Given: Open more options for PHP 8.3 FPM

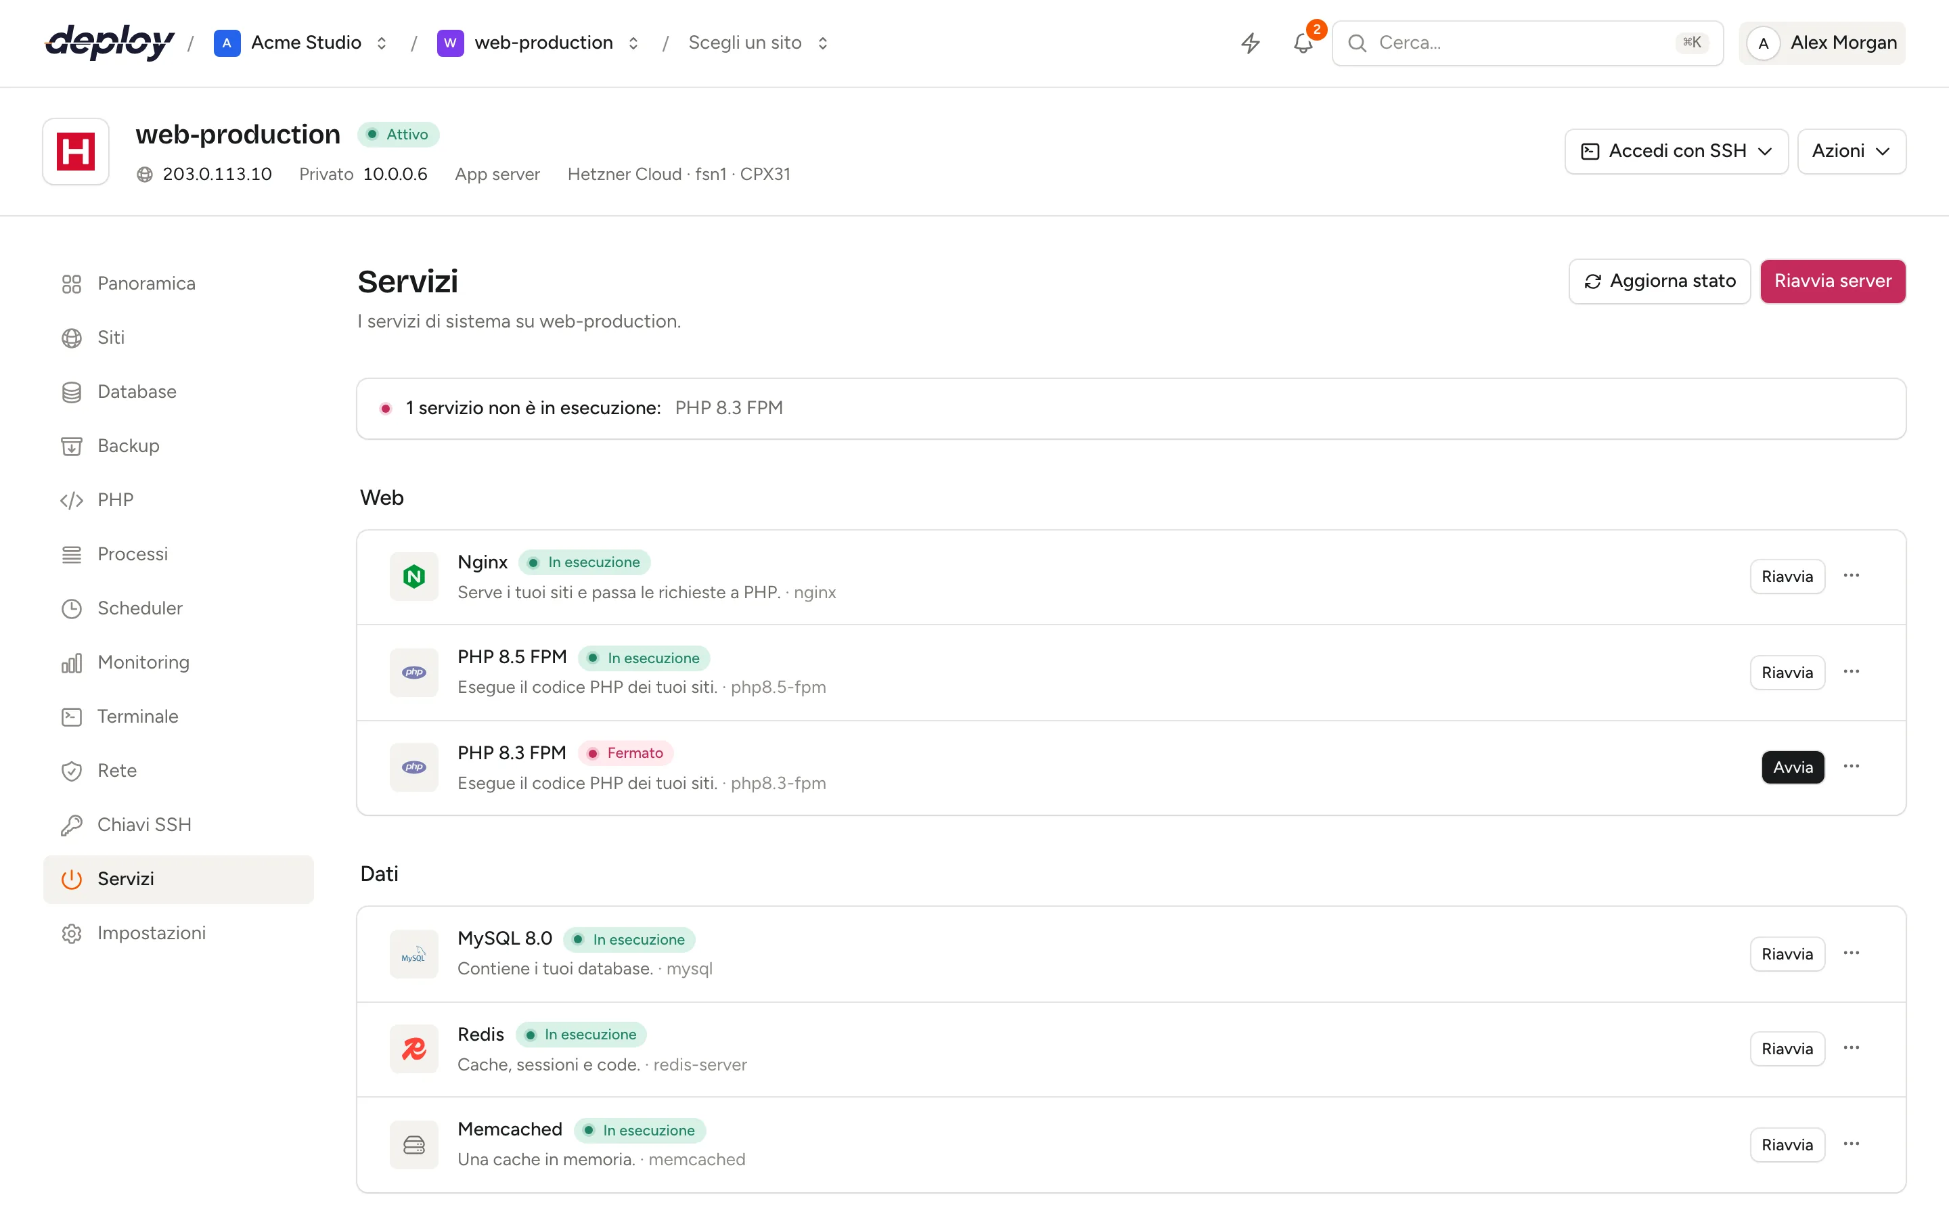Looking at the screenshot, I should tap(1852, 766).
